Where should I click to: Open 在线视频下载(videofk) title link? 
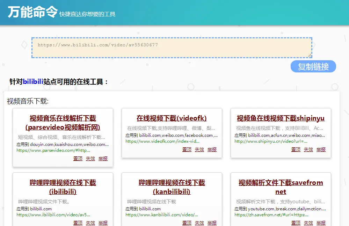click(x=172, y=118)
